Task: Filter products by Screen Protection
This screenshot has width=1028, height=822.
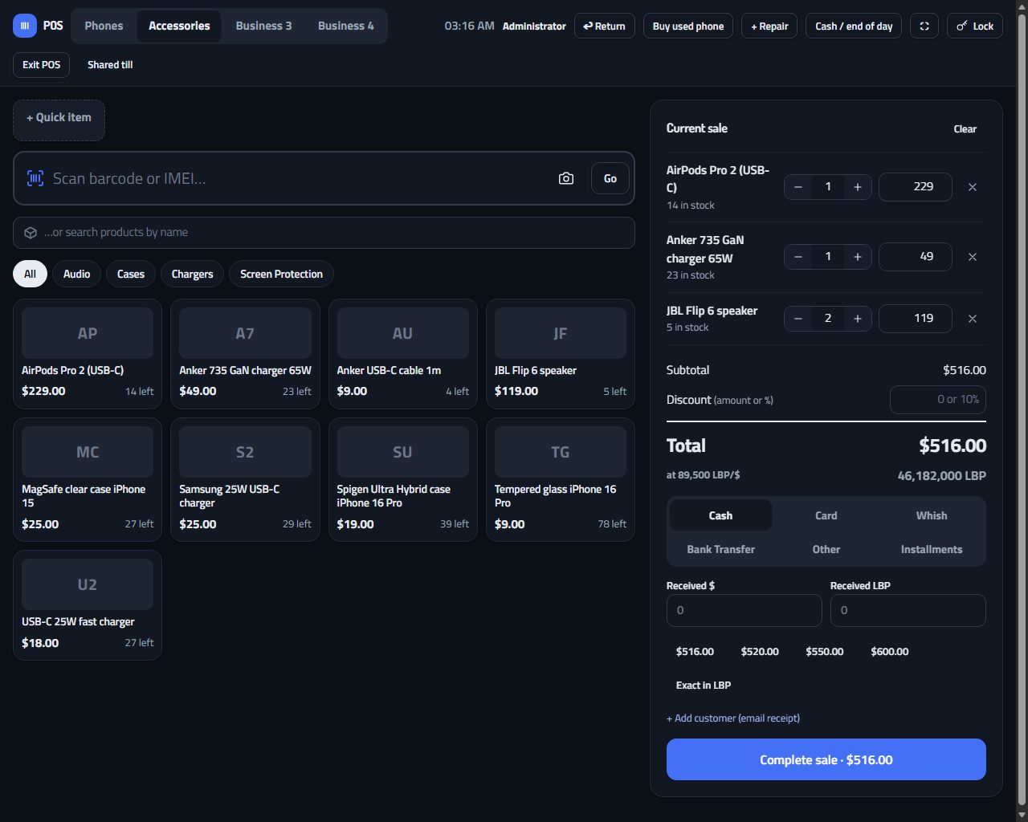Action: [x=281, y=274]
